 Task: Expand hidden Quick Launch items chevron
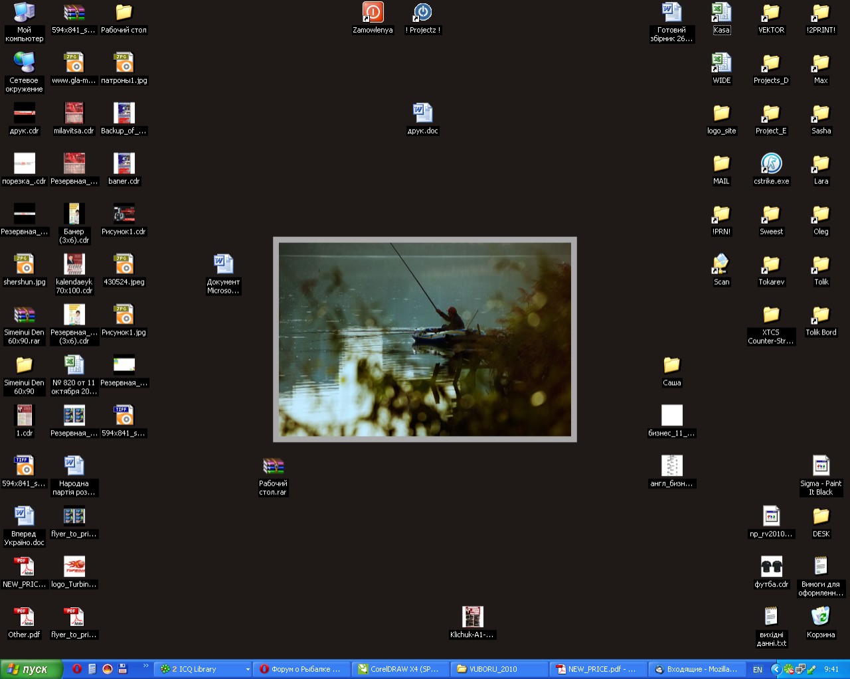coord(145,666)
